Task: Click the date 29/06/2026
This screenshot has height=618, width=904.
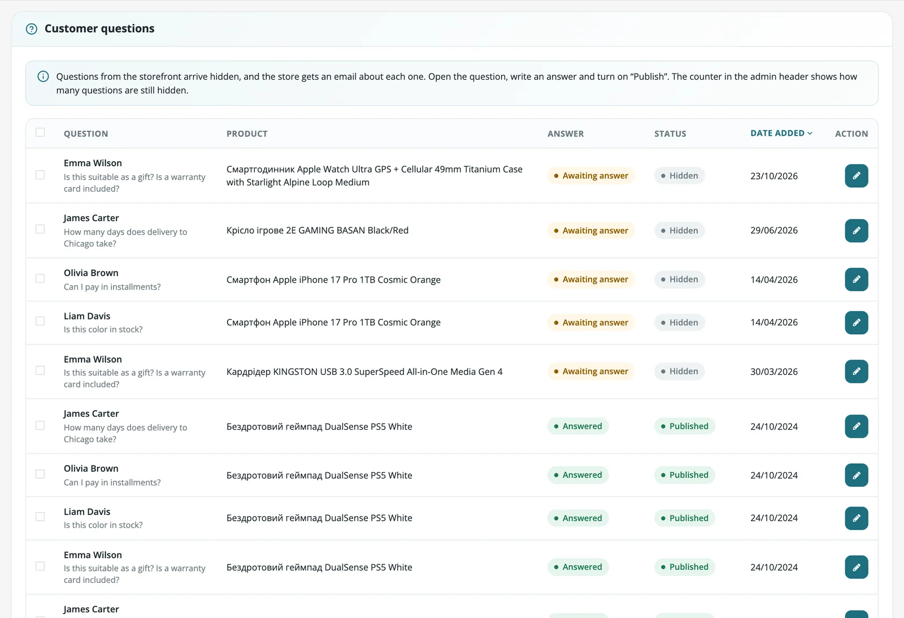Action: 774,231
